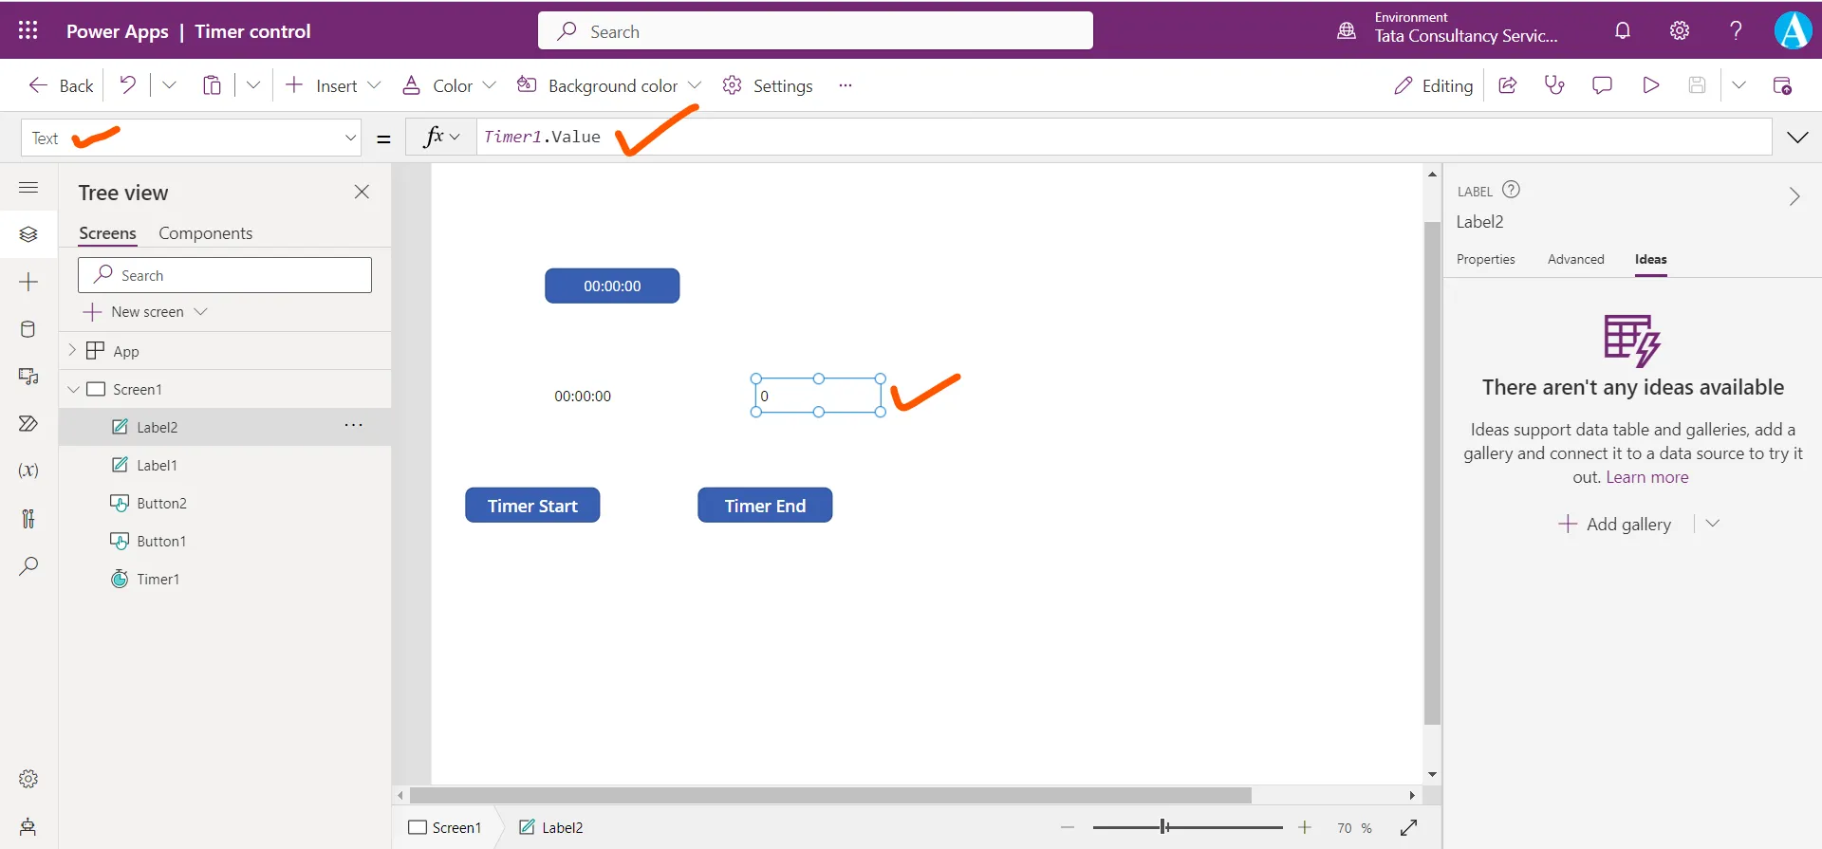The image size is (1822, 849).
Task: Preview the app with Play icon
Action: (x=1650, y=85)
